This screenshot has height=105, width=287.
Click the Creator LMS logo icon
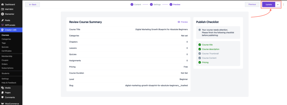point(3,30)
